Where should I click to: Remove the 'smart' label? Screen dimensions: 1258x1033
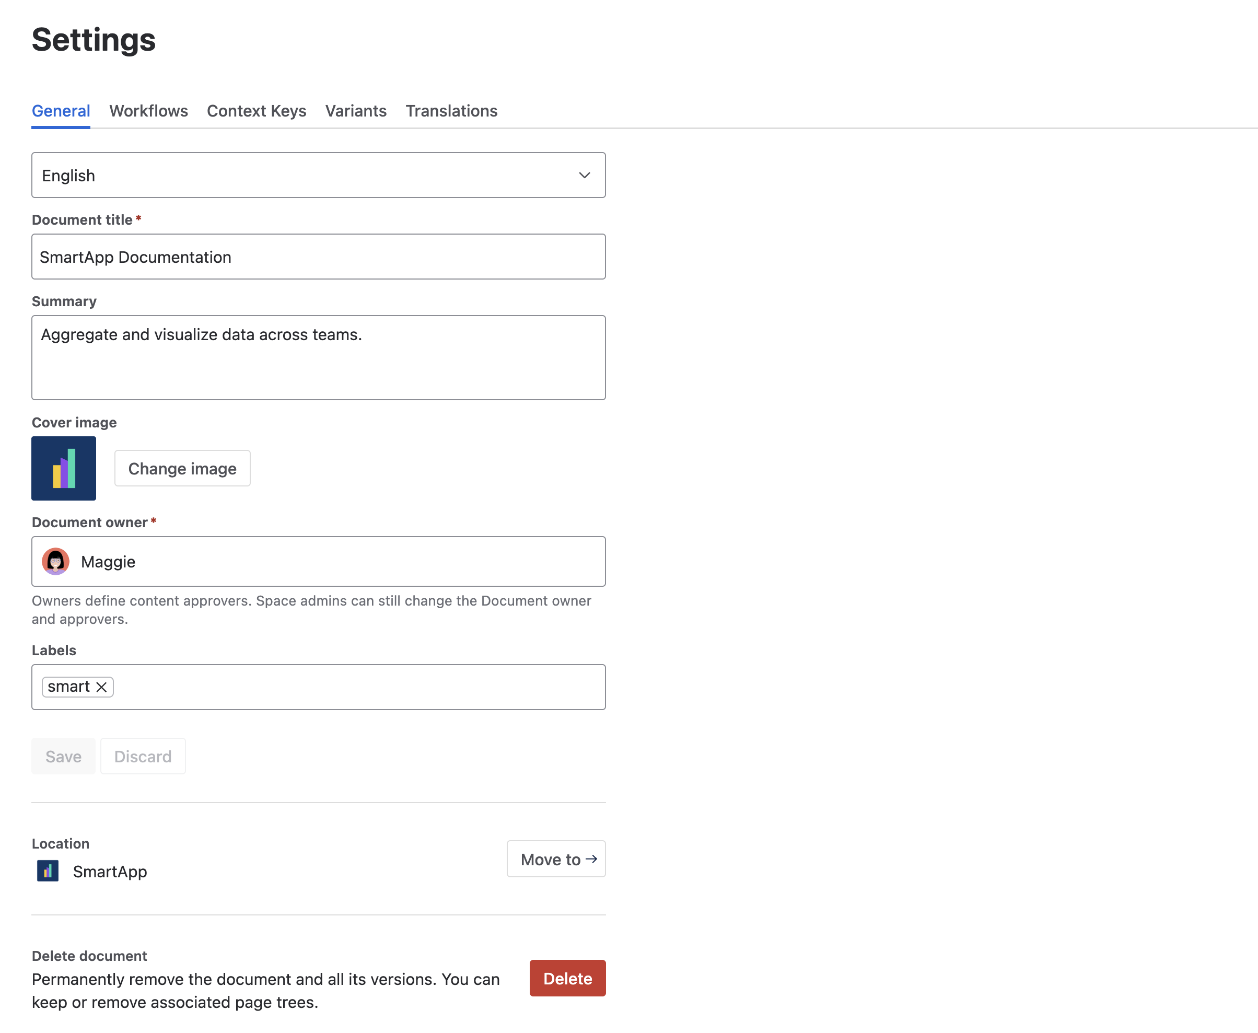(101, 687)
